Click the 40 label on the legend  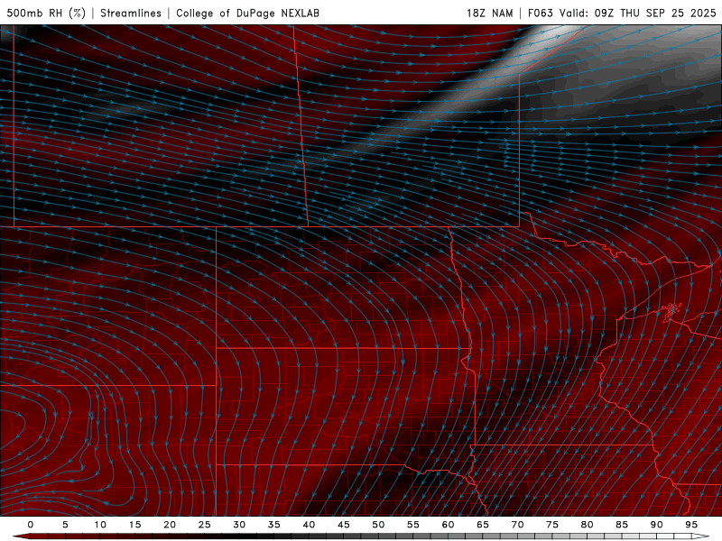point(309,525)
